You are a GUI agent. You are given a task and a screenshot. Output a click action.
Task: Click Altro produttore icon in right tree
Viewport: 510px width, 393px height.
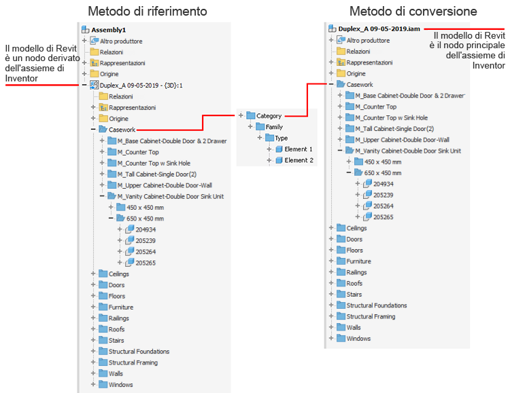click(x=341, y=40)
